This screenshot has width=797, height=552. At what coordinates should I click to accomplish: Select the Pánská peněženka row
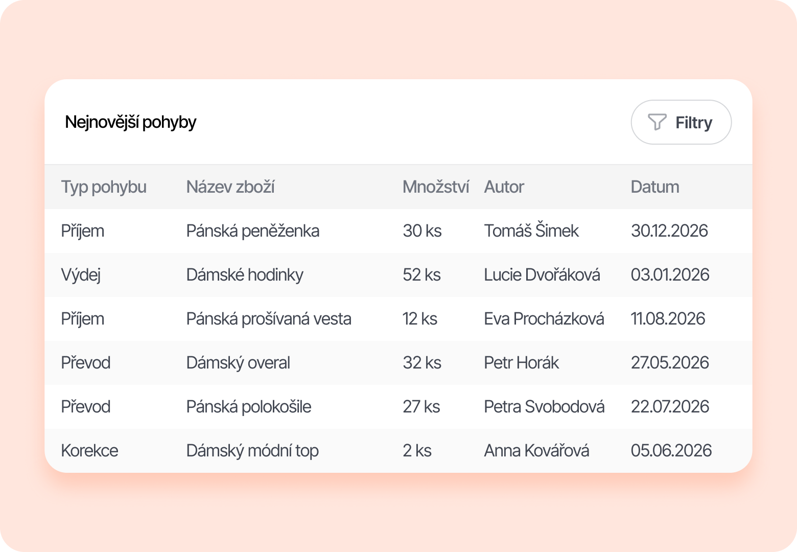click(x=252, y=231)
